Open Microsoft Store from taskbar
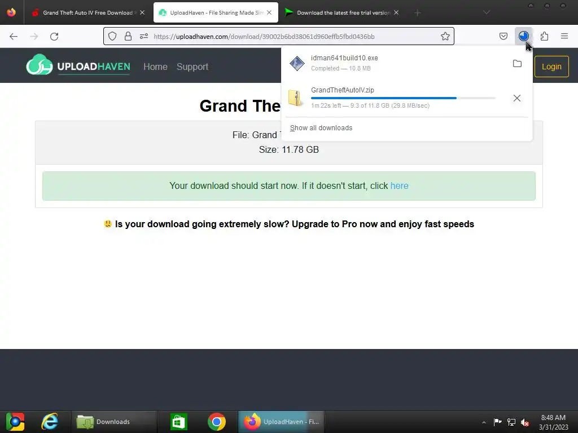Screen dimensions: 578x433 coord(179,422)
